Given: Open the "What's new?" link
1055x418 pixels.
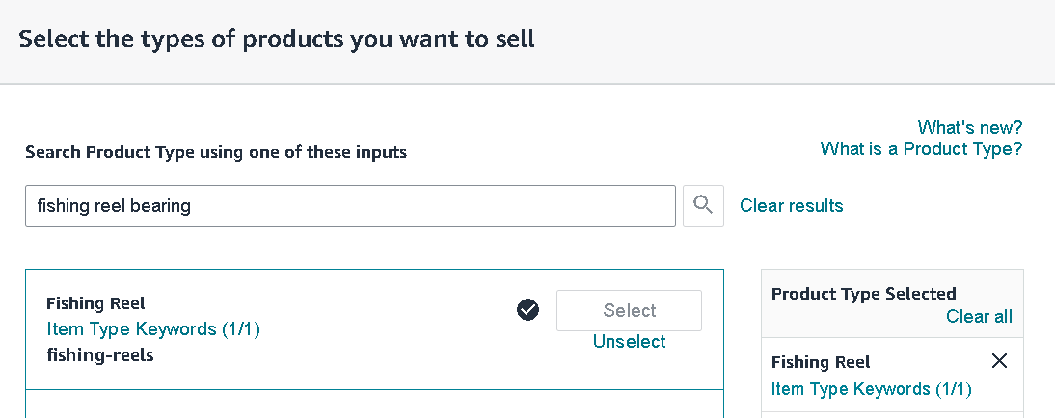Looking at the screenshot, I should [969, 127].
